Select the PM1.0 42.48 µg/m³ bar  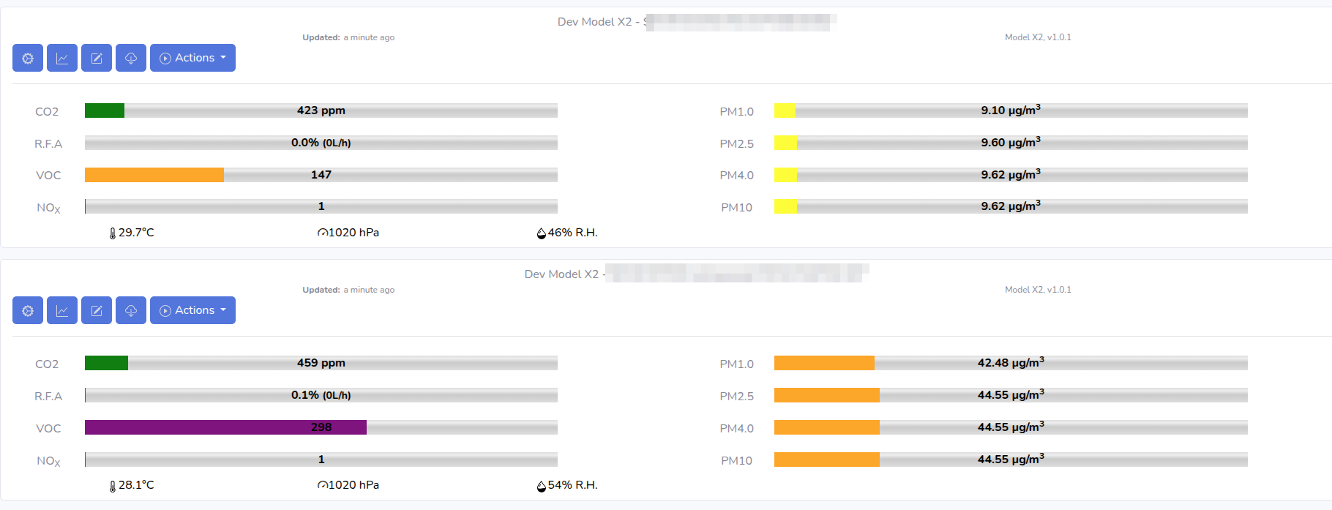click(x=1011, y=363)
